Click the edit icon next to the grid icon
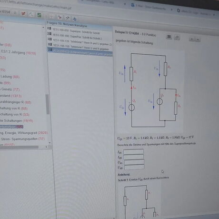 177,38
